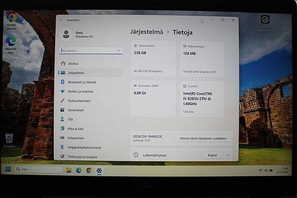Open Pelaaminen settings
The image size is (297, 198).
tap(91, 138)
